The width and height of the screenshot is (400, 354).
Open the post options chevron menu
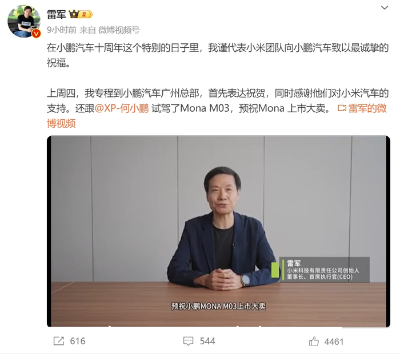(x=384, y=8)
